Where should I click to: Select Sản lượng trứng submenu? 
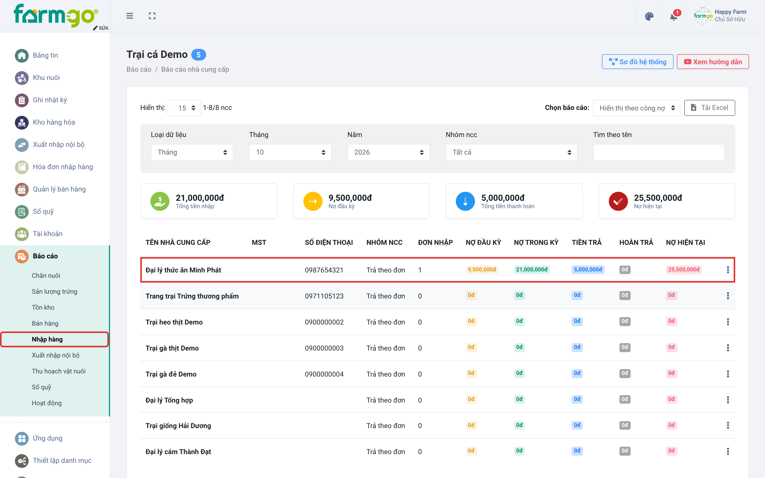click(54, 292)
